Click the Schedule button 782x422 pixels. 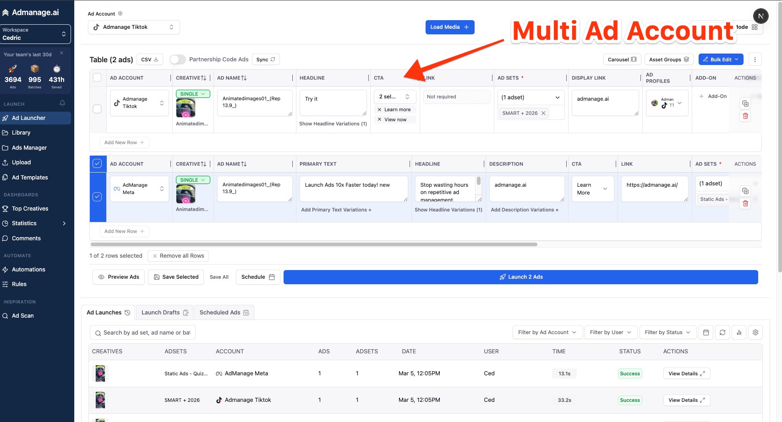[258, 277]
